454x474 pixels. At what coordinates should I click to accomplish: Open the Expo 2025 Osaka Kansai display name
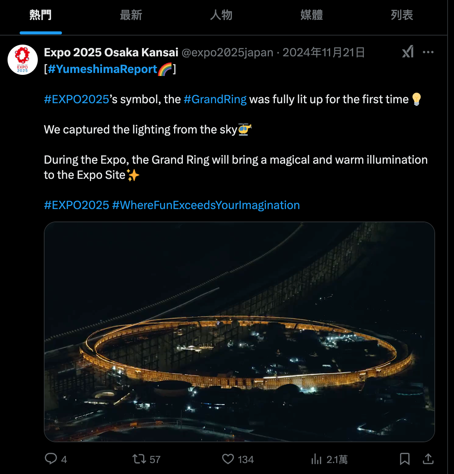point(111,53)
